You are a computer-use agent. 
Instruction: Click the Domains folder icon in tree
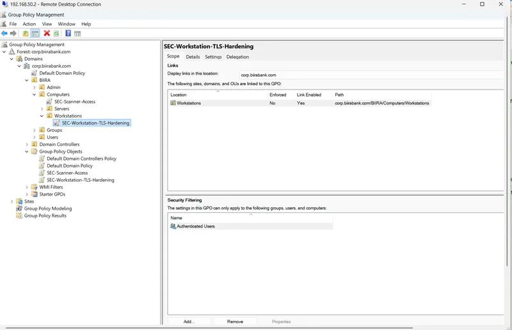coord(19,59)
